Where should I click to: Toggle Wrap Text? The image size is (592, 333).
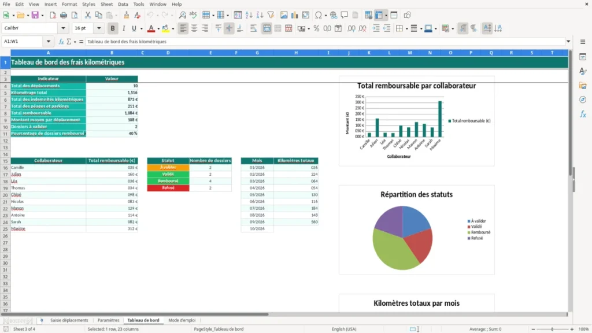[x=254, y=28]
